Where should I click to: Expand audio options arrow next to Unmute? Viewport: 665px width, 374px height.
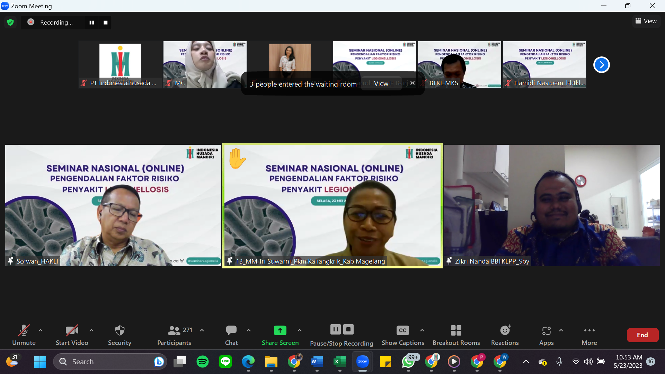(41, 330)
